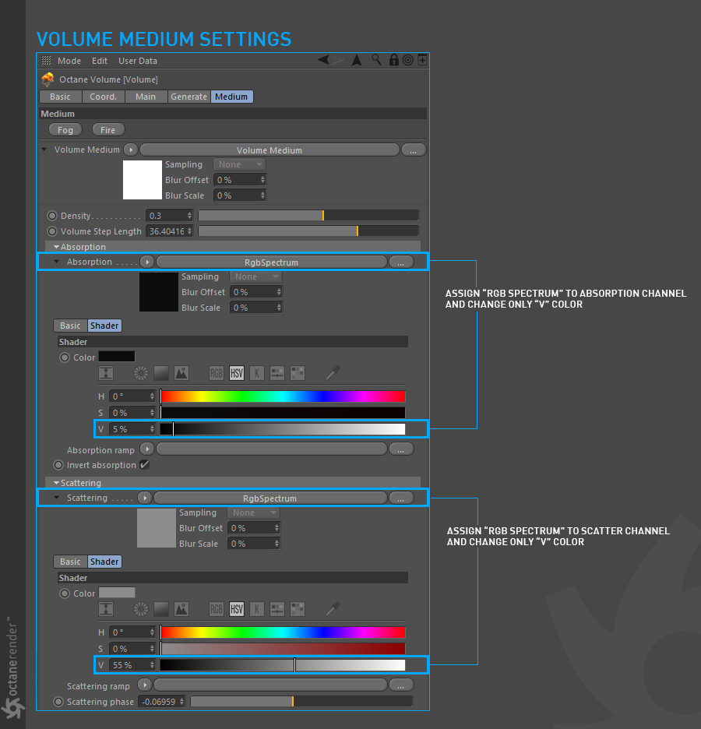The width and height of the screenshot is (701, 729).
Task: Open Scattering color wheel icon
Action: pyautogui.click(x=141, y=609)
